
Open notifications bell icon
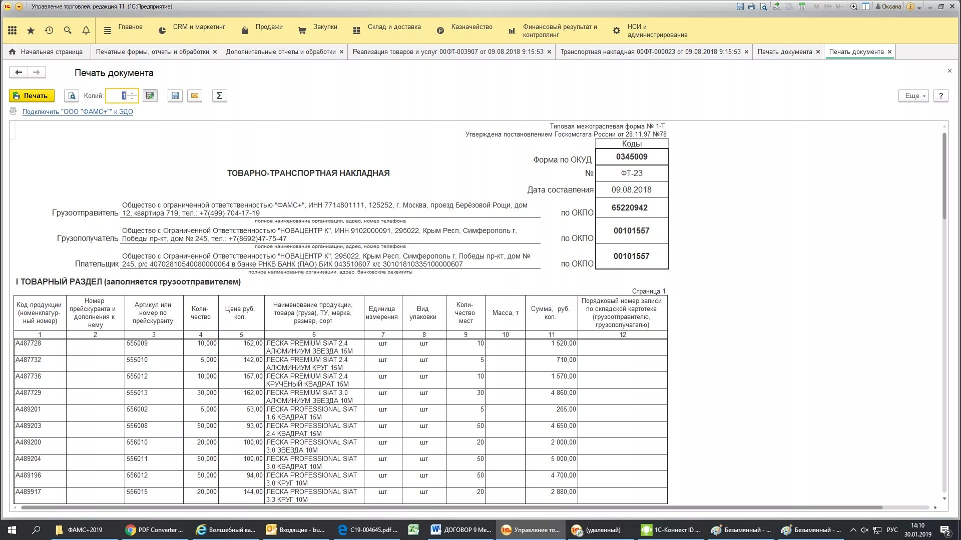click(86, 30)
